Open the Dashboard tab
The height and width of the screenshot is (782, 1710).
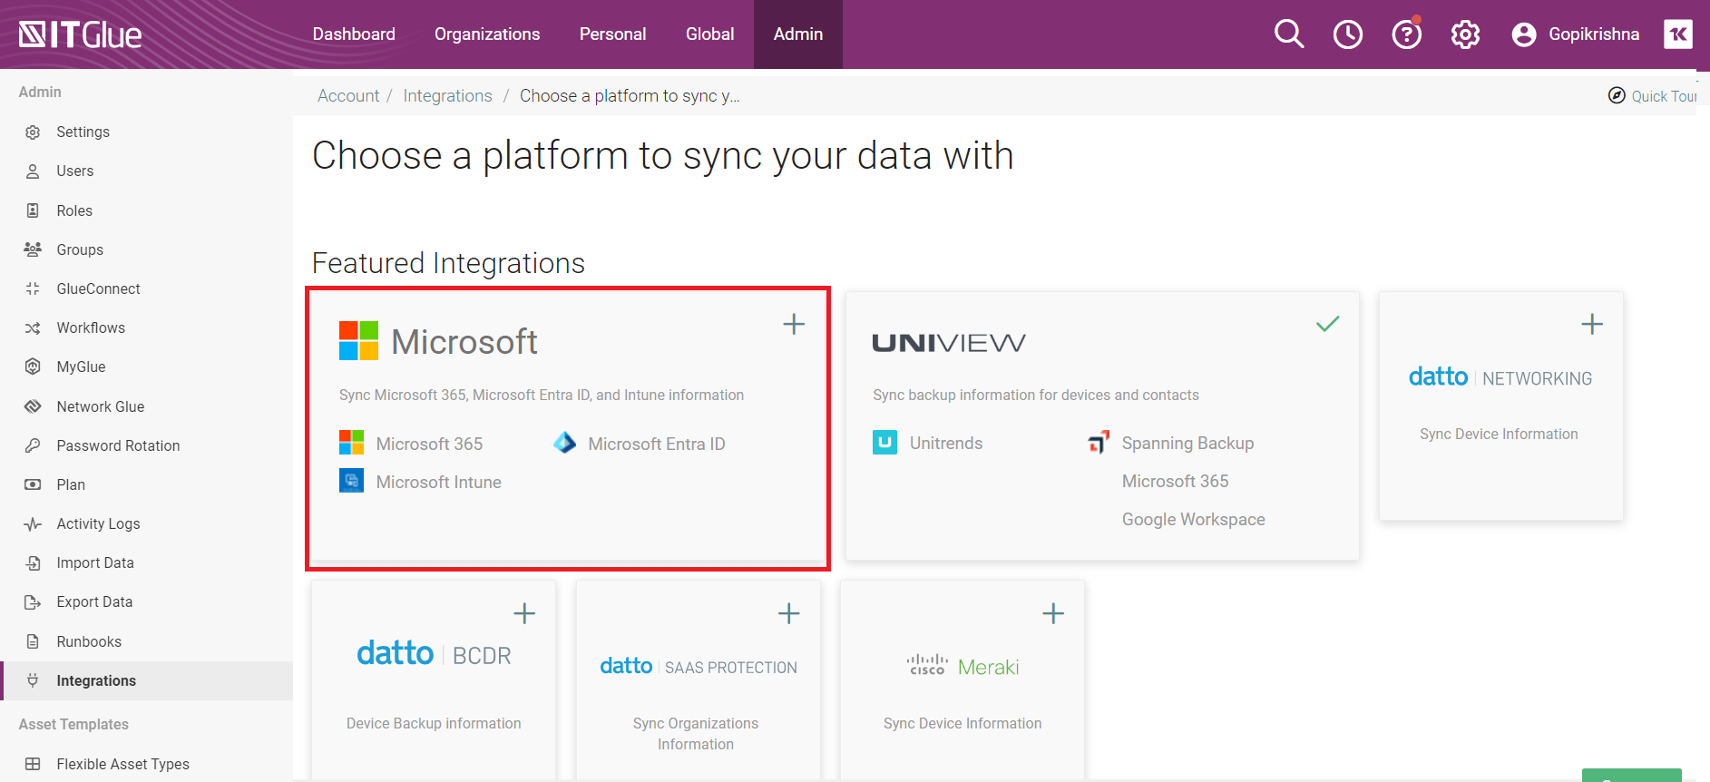(354, 34)
